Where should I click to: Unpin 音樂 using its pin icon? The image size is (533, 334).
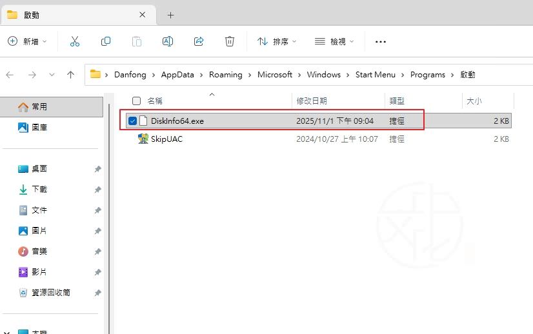(x=98, y=251)
